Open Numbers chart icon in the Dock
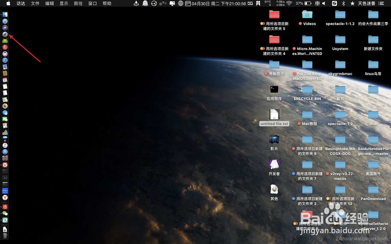The height and width of the screenshot is (244, 391). coord(5,132)
